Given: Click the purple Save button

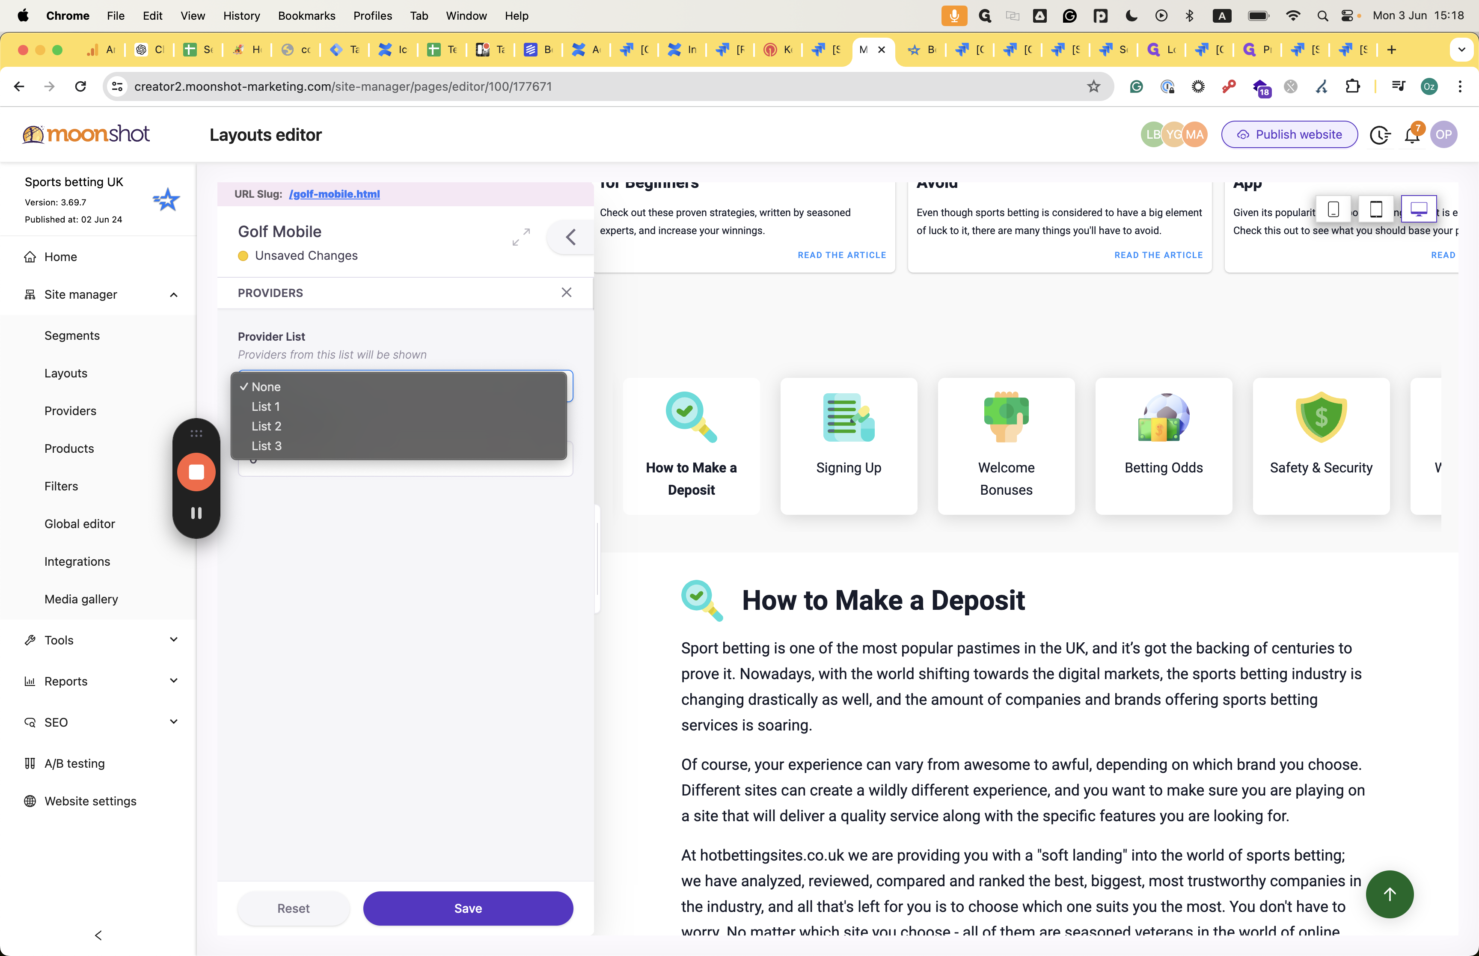Looking at the screenshot, I should (467, 908).
